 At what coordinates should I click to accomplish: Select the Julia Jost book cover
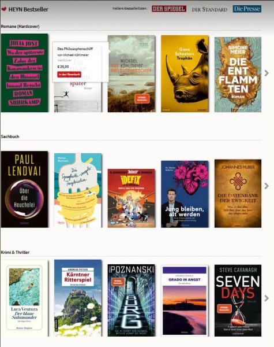(24, 73)
